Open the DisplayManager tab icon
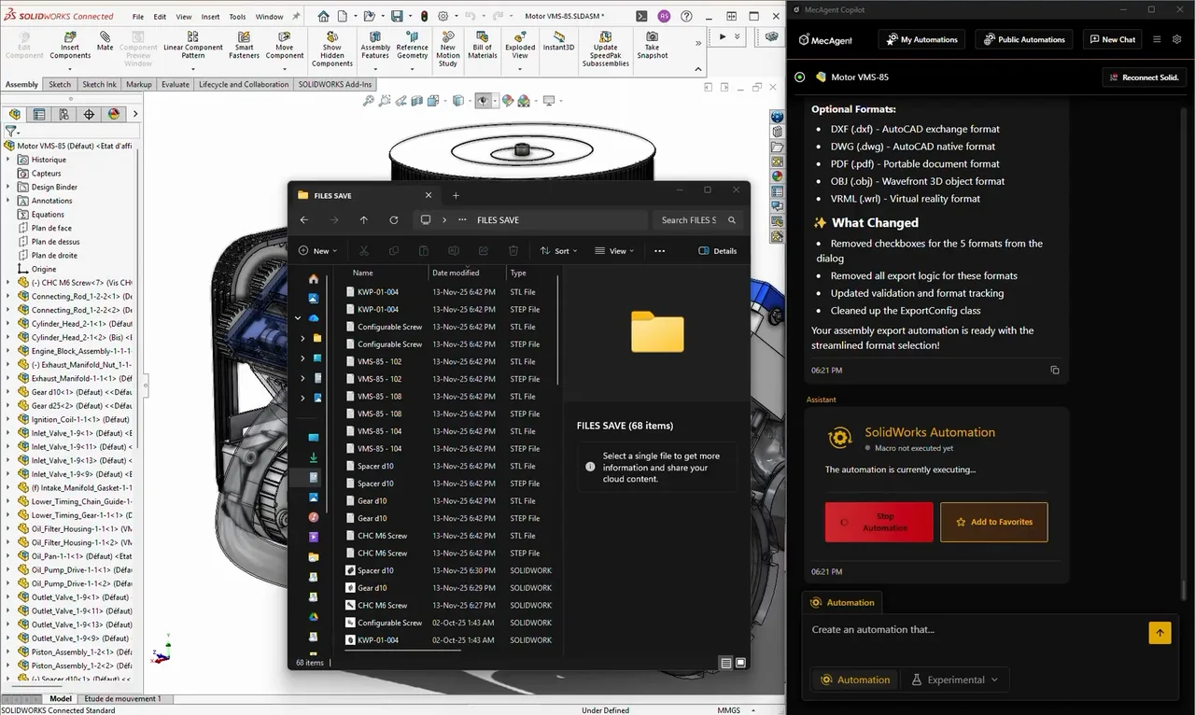This screenshot has width=1195, height=715. pyautogui.click(x=114, y=114)
